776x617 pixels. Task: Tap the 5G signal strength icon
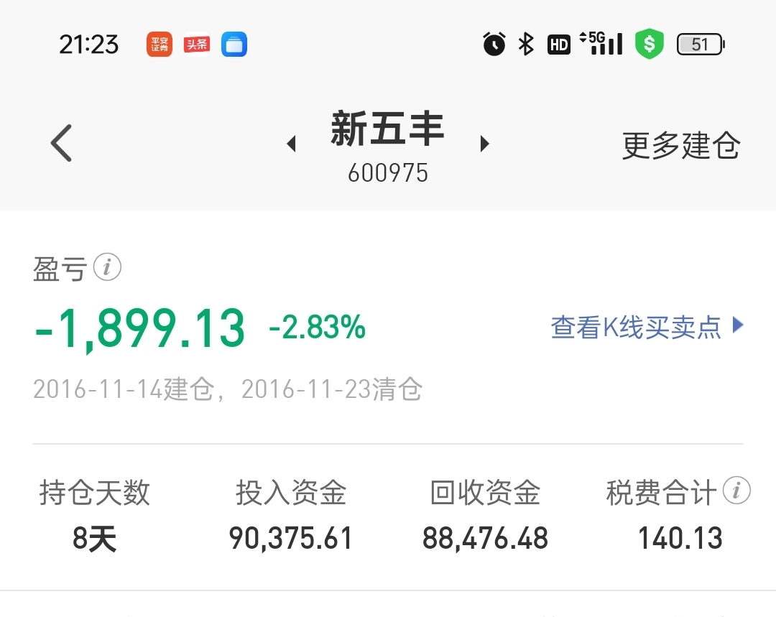point(601,43)
